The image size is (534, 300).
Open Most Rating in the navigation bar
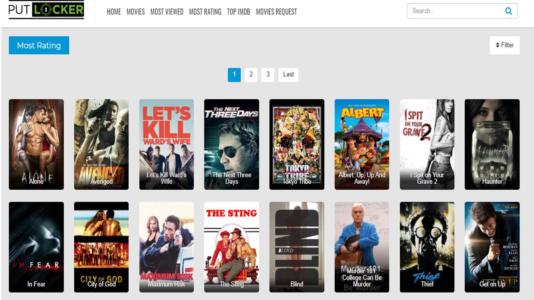pyautogui.click(x=205, y=12)
